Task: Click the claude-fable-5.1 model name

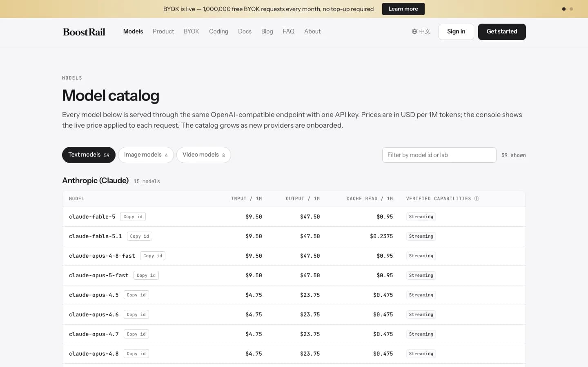Action: tap(96, 236)
